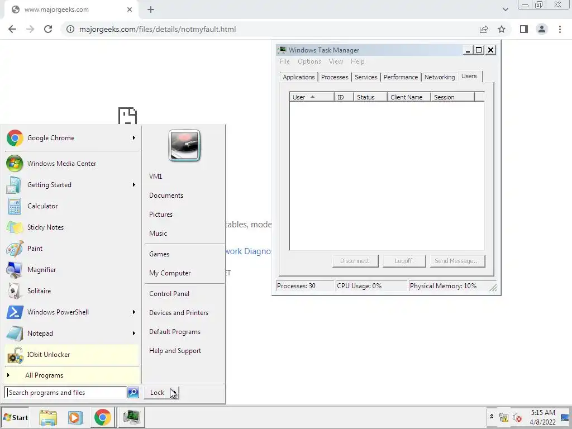The image size is (572, 429).
Task: Launch IObit Unlocker icon
Action: click(15, 355)
